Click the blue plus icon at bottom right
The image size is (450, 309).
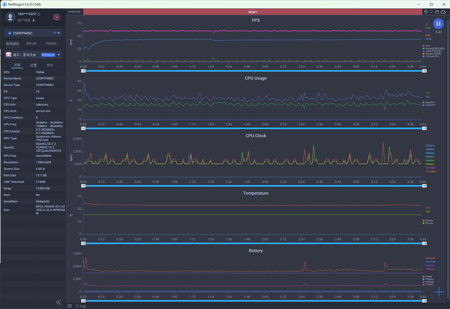[x=439, y=292]
